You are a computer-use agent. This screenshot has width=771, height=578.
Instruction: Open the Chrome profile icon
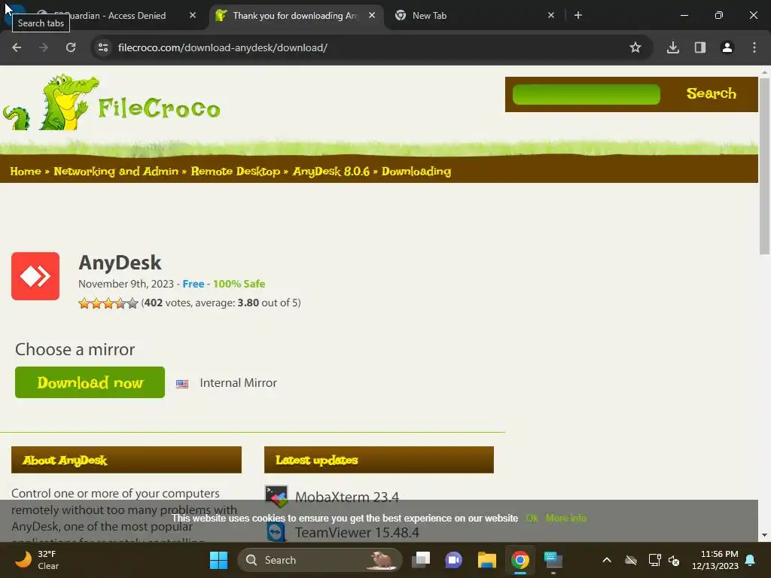727,47
